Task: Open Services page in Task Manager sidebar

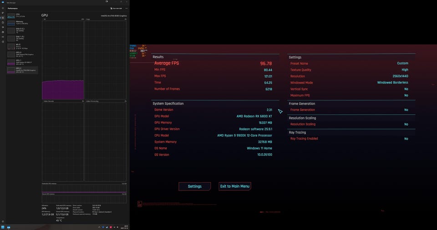Action: [x=3, y=42]
